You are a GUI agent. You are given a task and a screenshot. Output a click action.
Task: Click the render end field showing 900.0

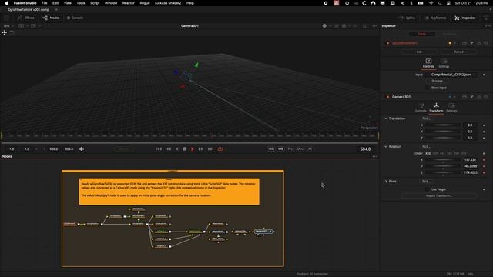pyautogui.click(x=69, y=149)
